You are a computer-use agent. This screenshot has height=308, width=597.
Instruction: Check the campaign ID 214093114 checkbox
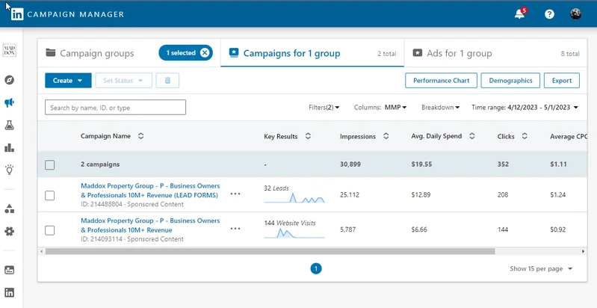pyautogui.click(x=50, y=230)
